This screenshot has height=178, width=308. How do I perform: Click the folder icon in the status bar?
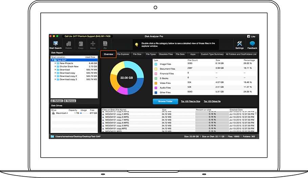pos(52,136)
